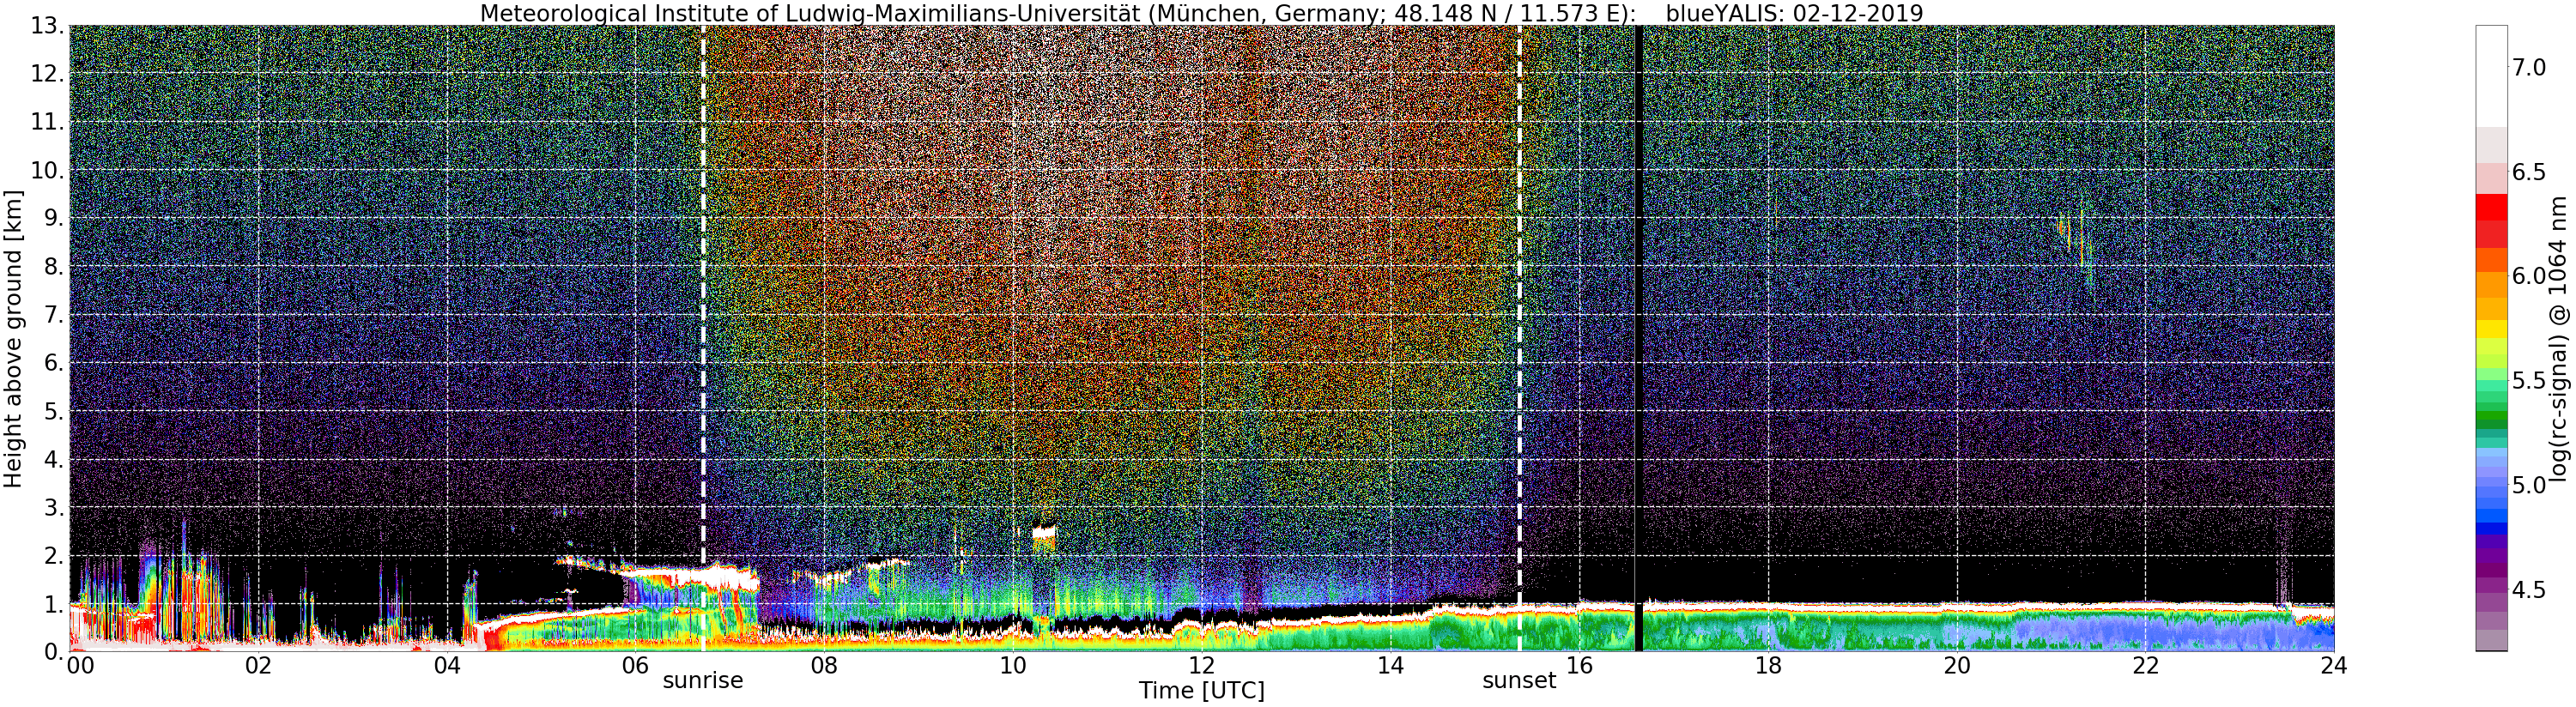The width and height of the screenshot is (2576, 707).
Task: Click the x-axis tick label 24
Action: point(2333,666)
